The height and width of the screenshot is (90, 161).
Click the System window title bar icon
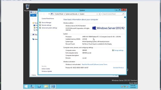(40, 10)
